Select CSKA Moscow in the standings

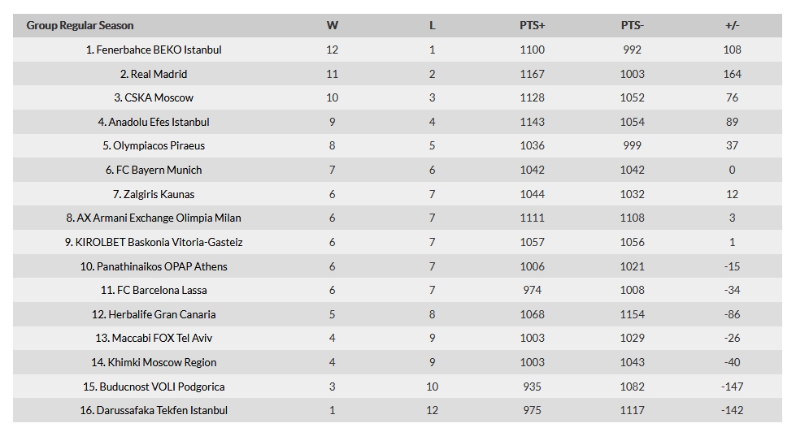click(x=154, y=98)
